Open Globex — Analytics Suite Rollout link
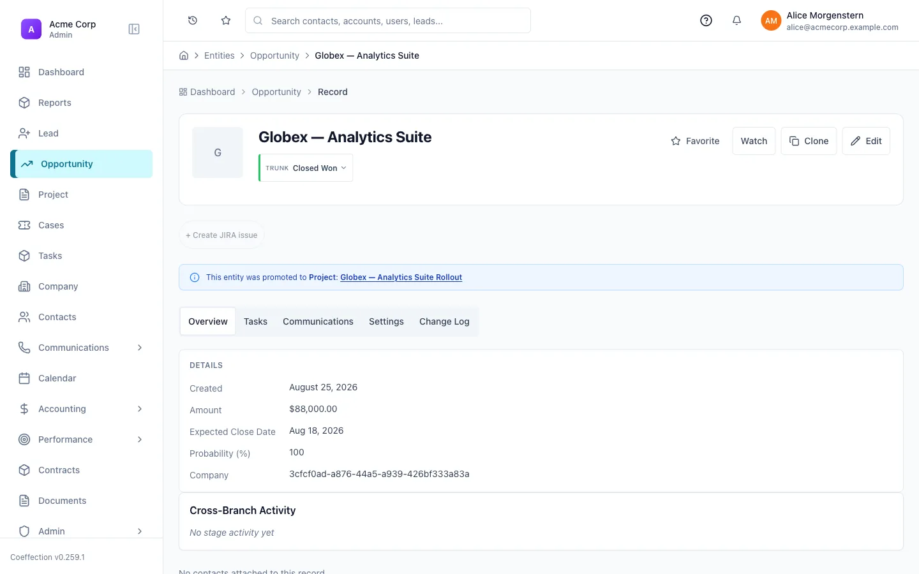Screen dimensions: 919x574 [401, 277]
